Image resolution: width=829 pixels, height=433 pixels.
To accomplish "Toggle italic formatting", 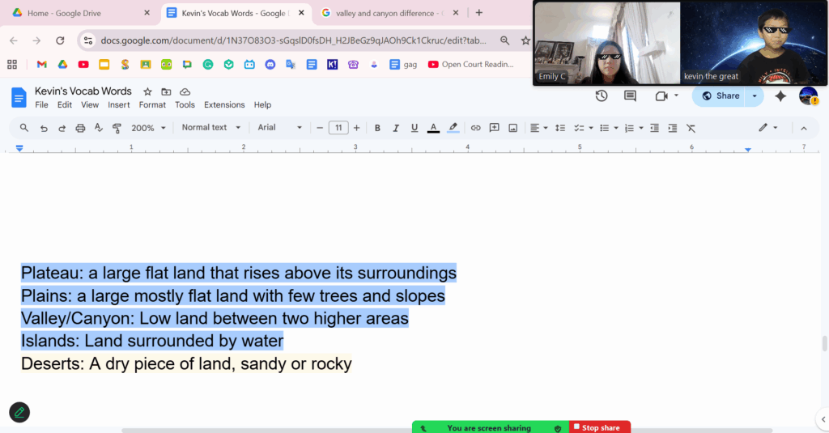I will tap(397, 128).
